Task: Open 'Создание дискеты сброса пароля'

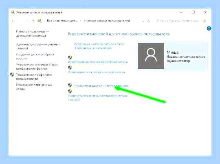Action: click(35, 56)
